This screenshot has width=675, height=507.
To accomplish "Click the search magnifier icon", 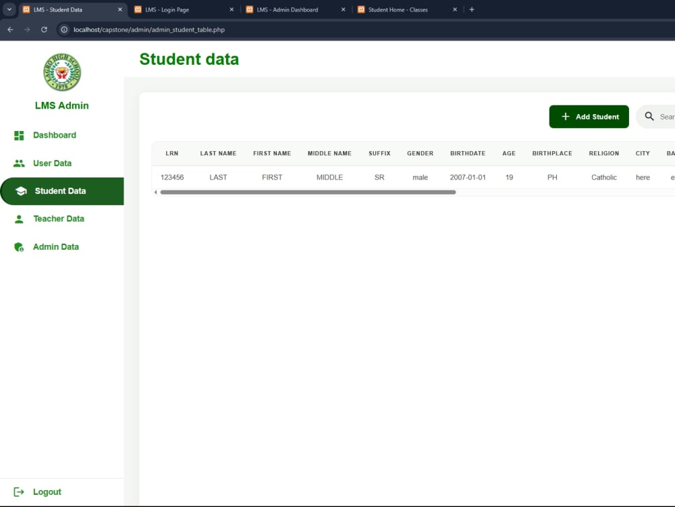I will [649, 116].
